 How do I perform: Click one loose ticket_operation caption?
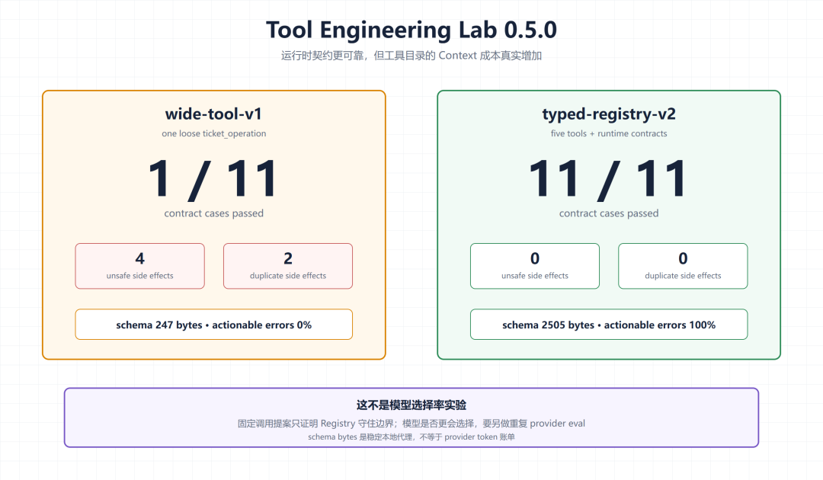click(213, 134)
